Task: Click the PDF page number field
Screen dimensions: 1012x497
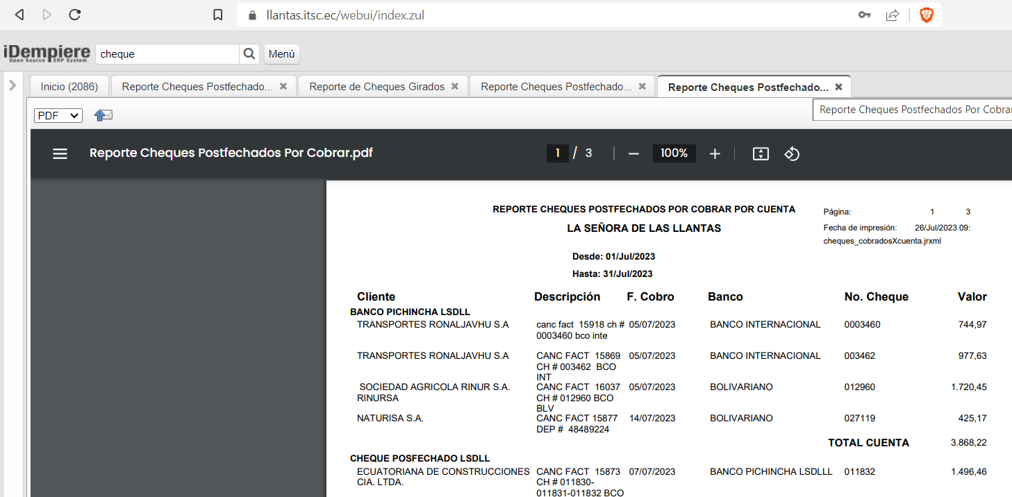Action: [557, 153]
